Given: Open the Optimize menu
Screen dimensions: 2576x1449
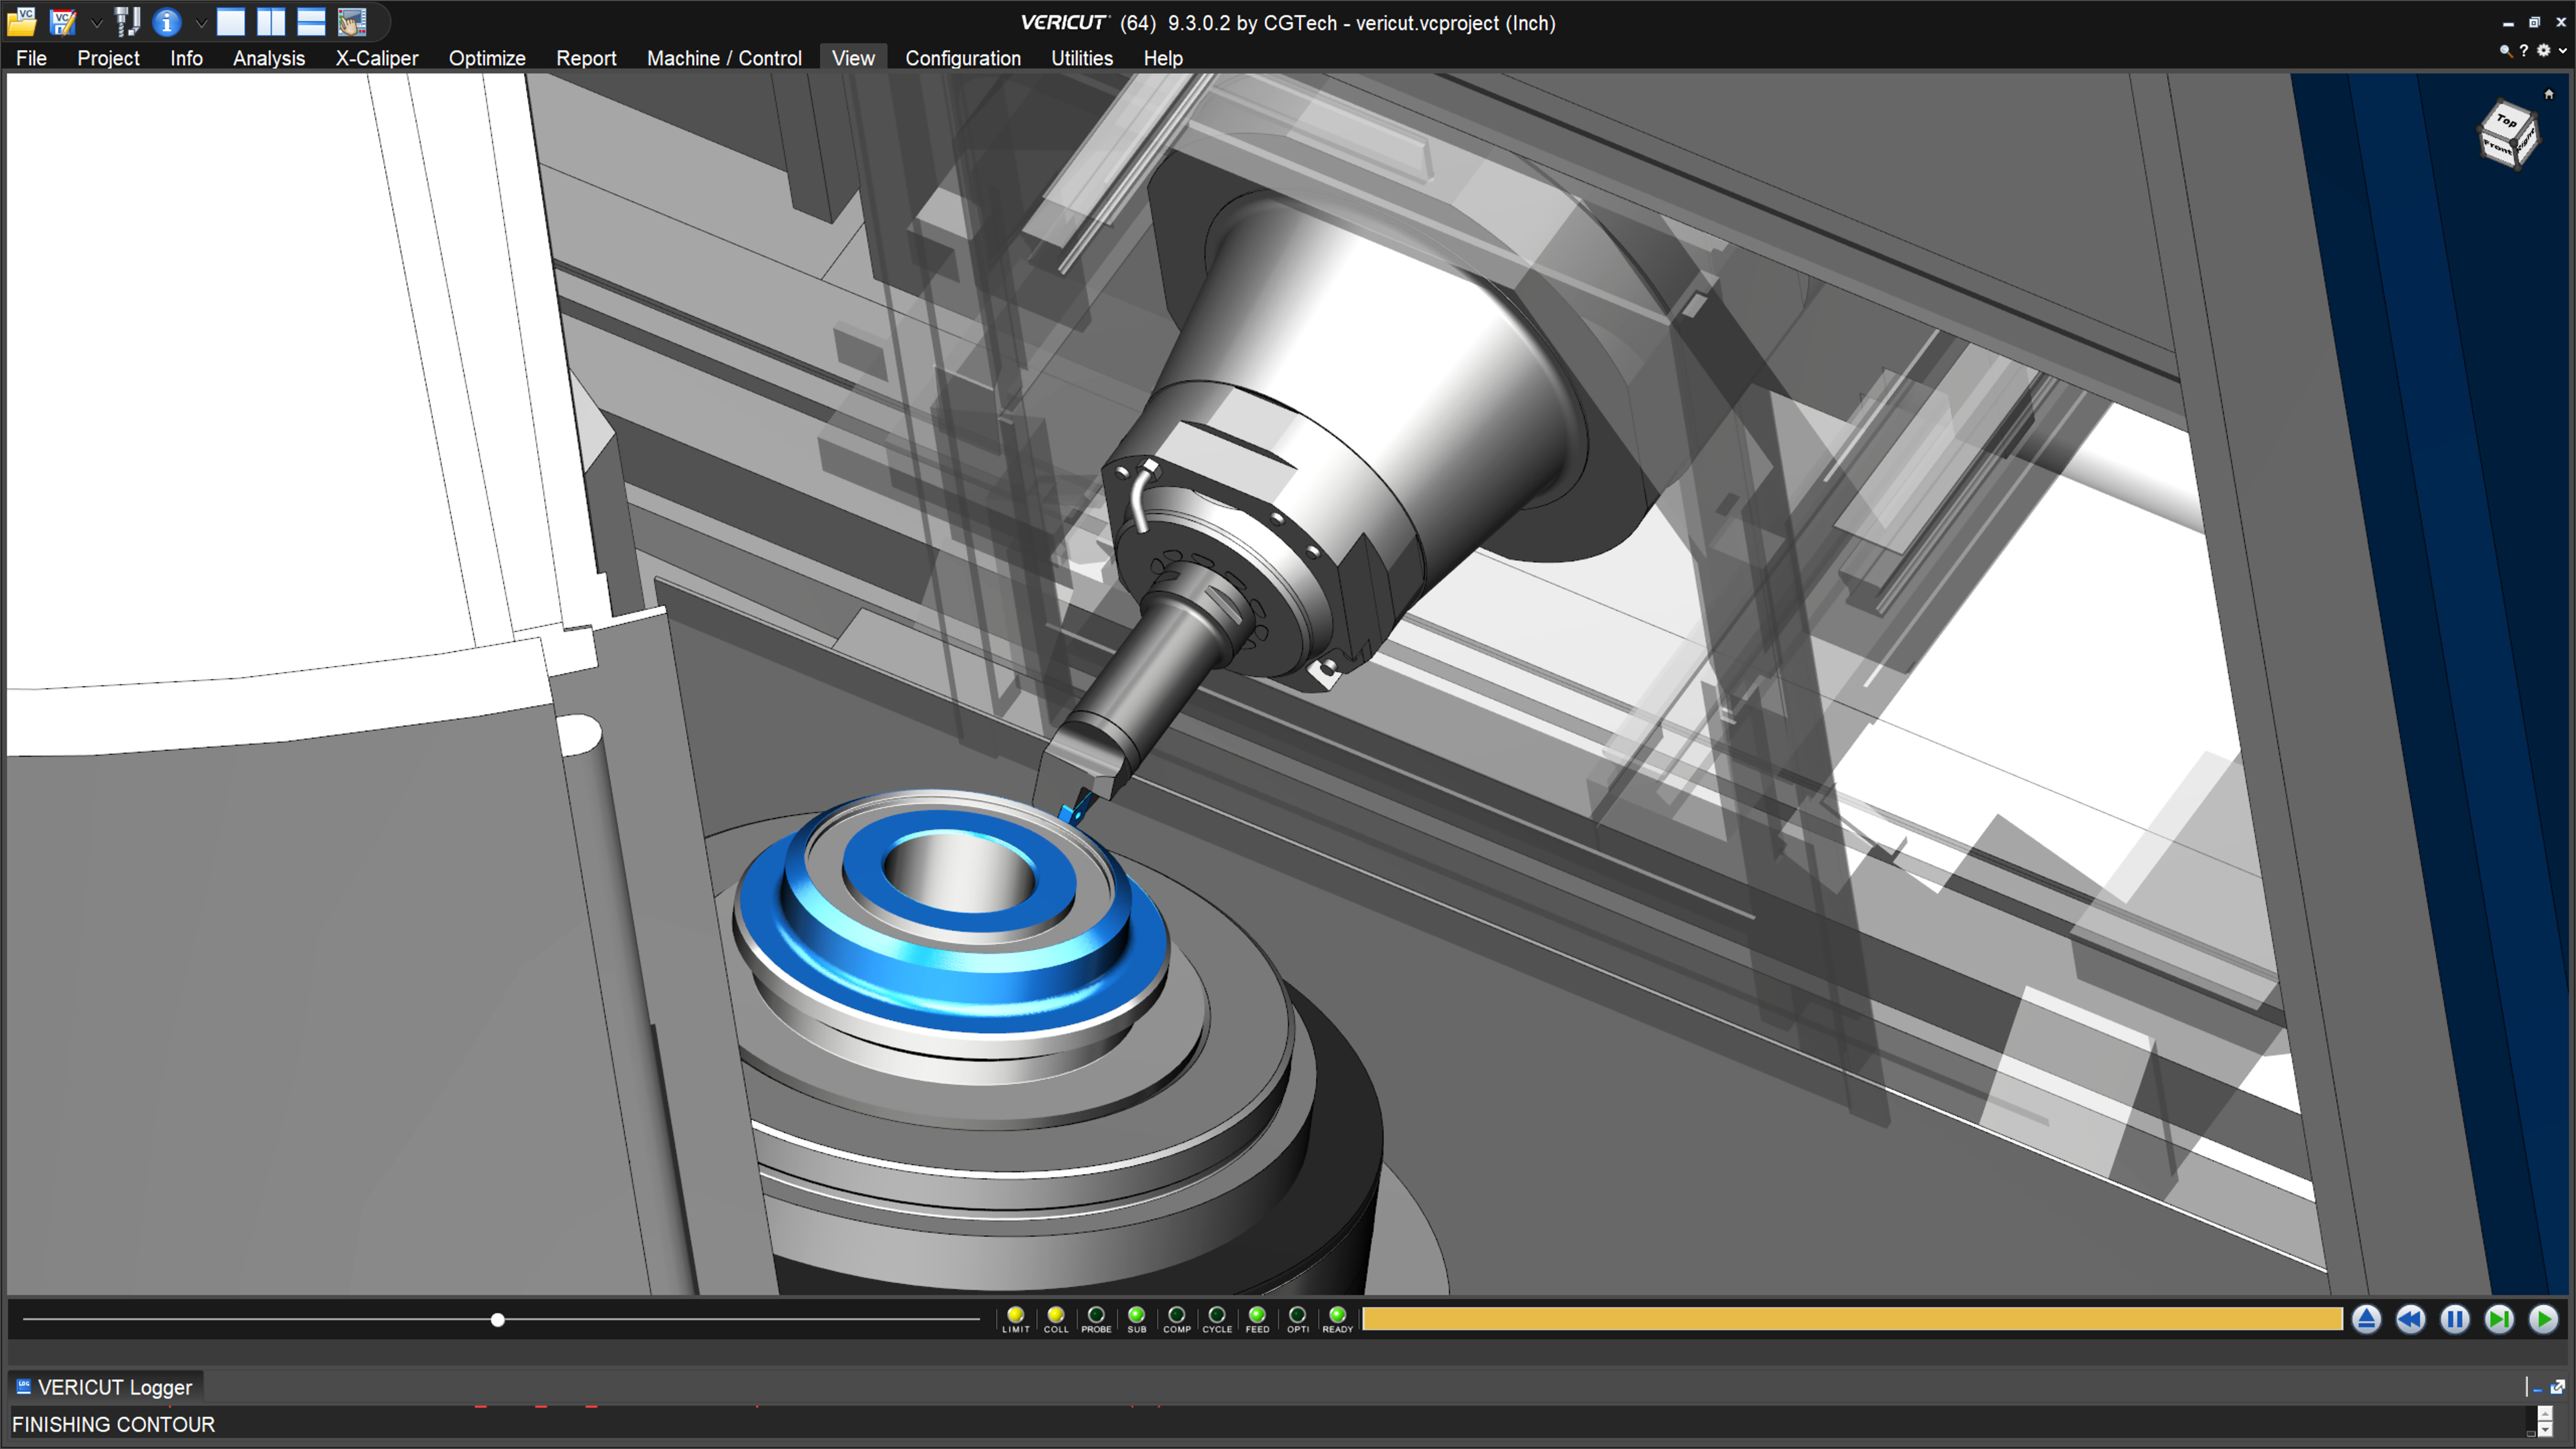Looking at the screenshot, I should [x=487, y=58].
